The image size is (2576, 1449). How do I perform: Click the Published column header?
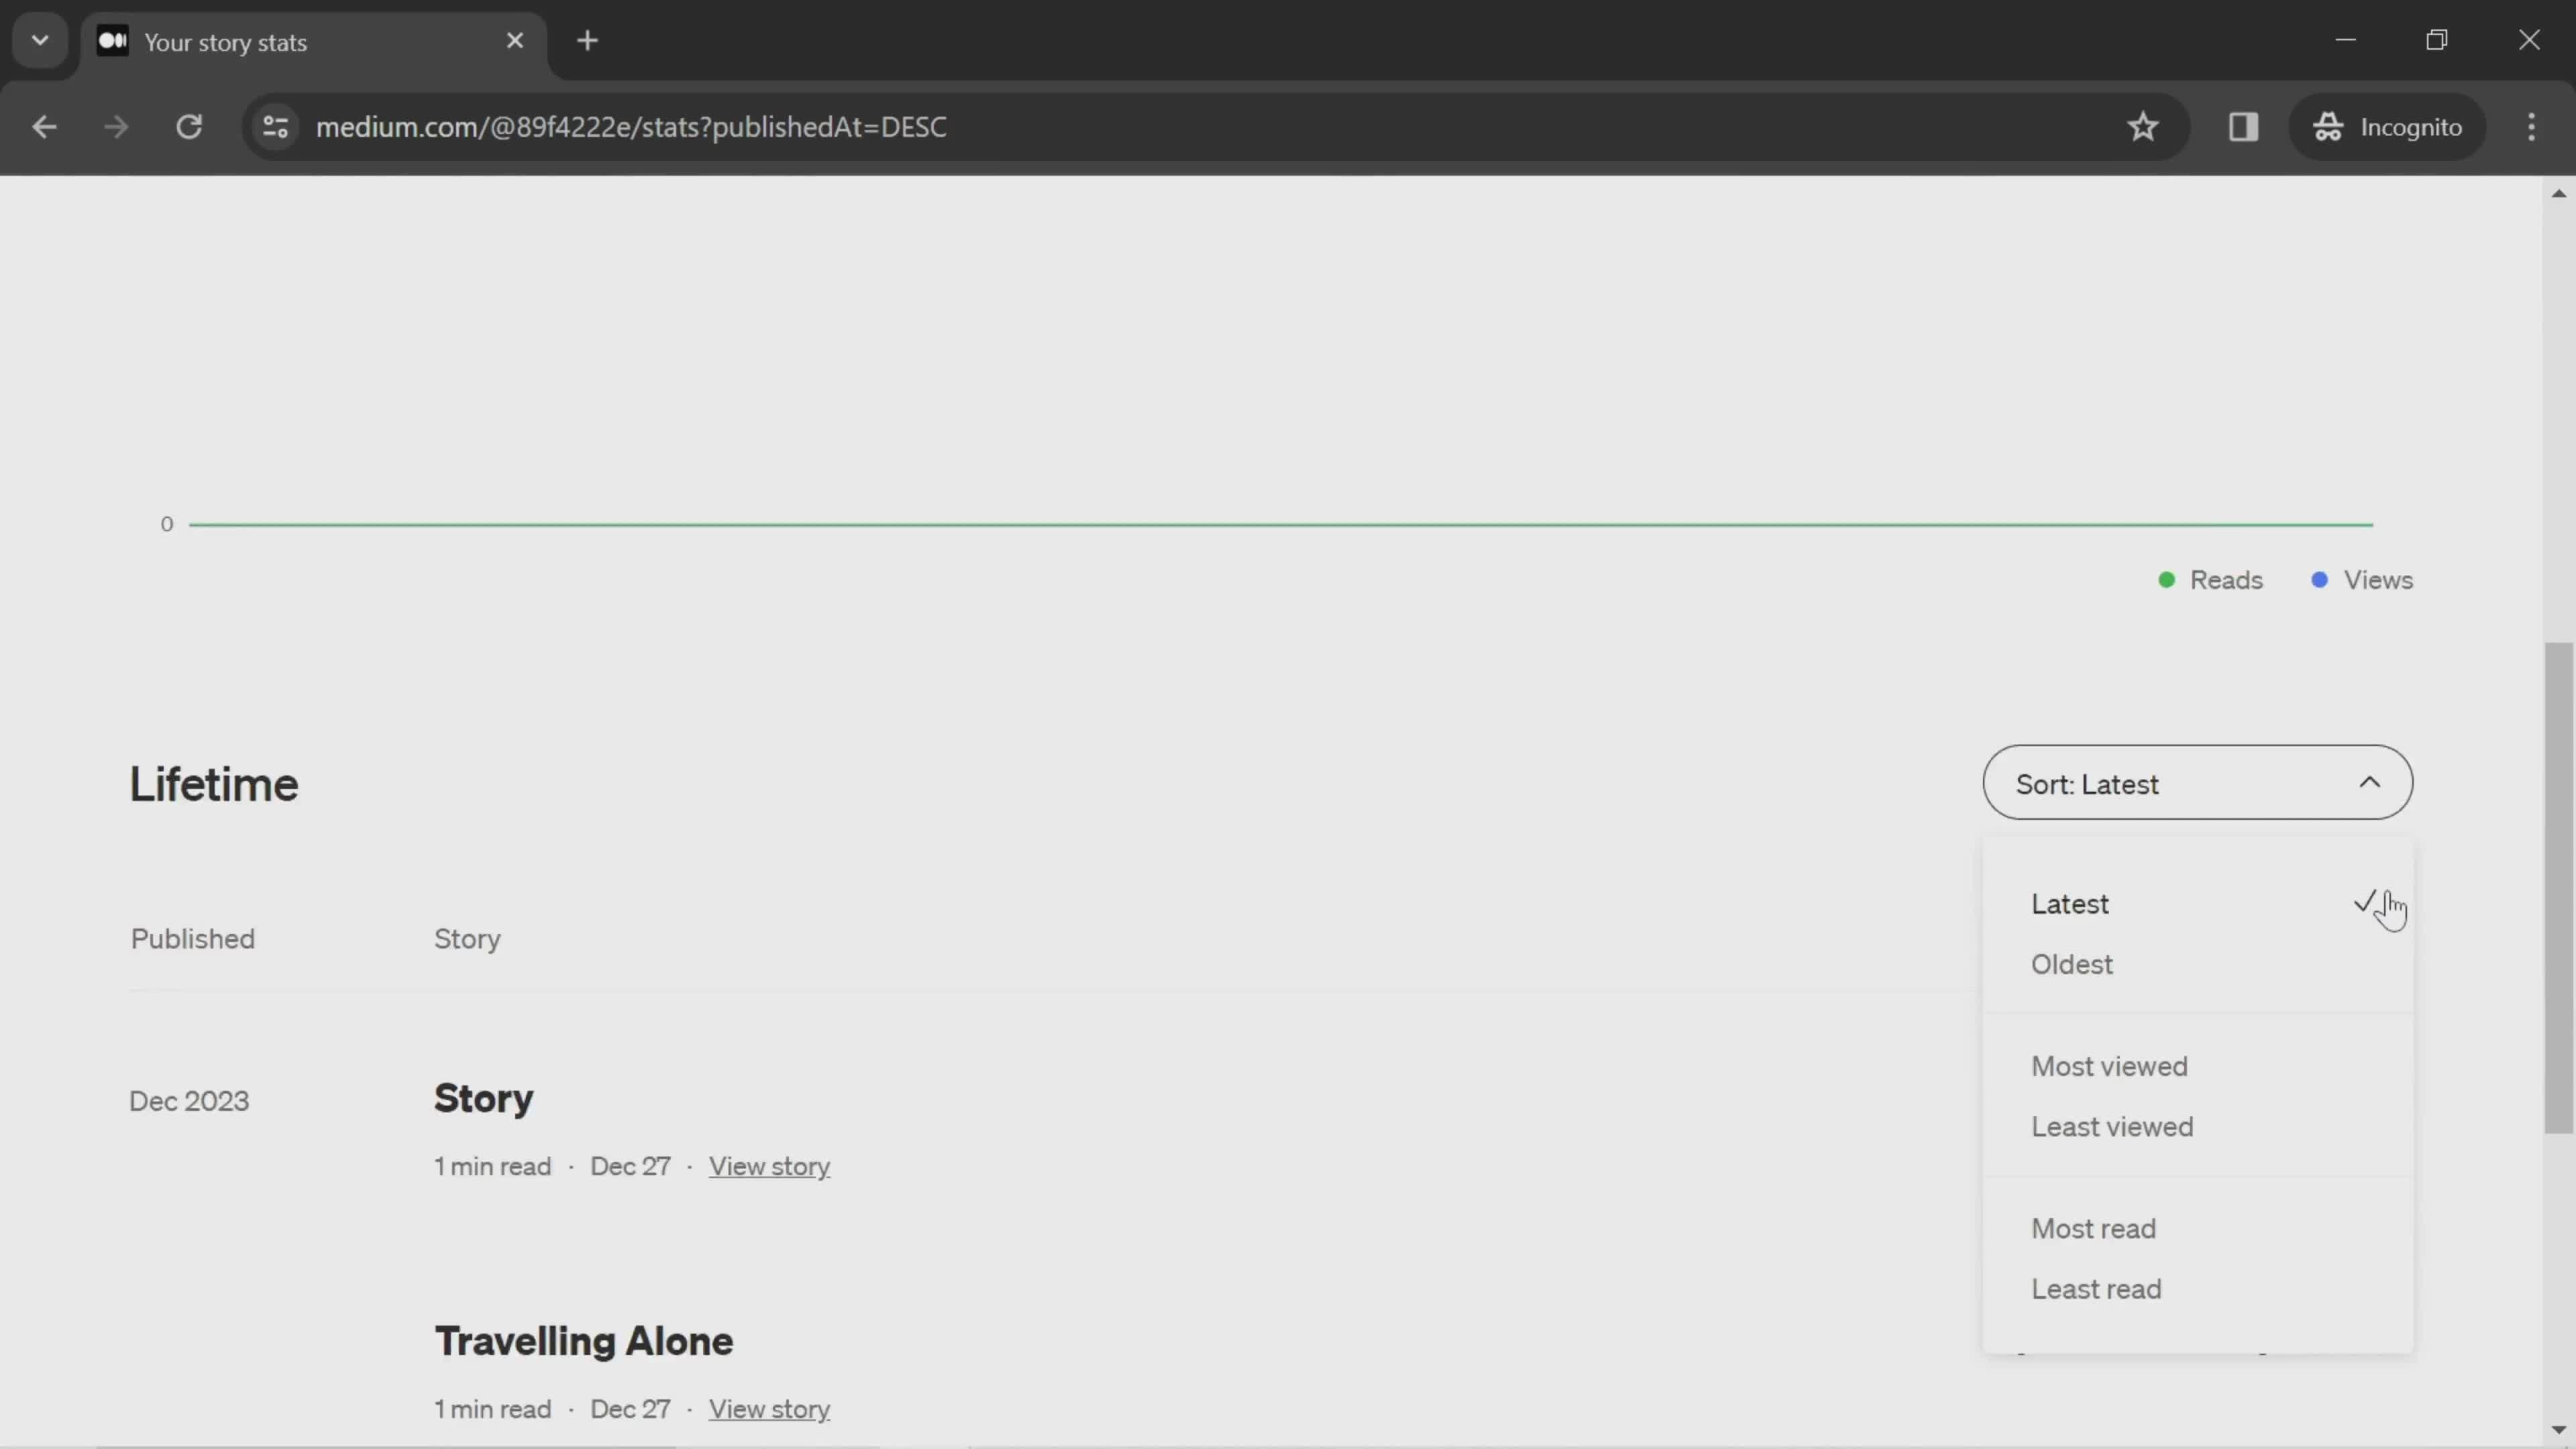pos(193,939)
